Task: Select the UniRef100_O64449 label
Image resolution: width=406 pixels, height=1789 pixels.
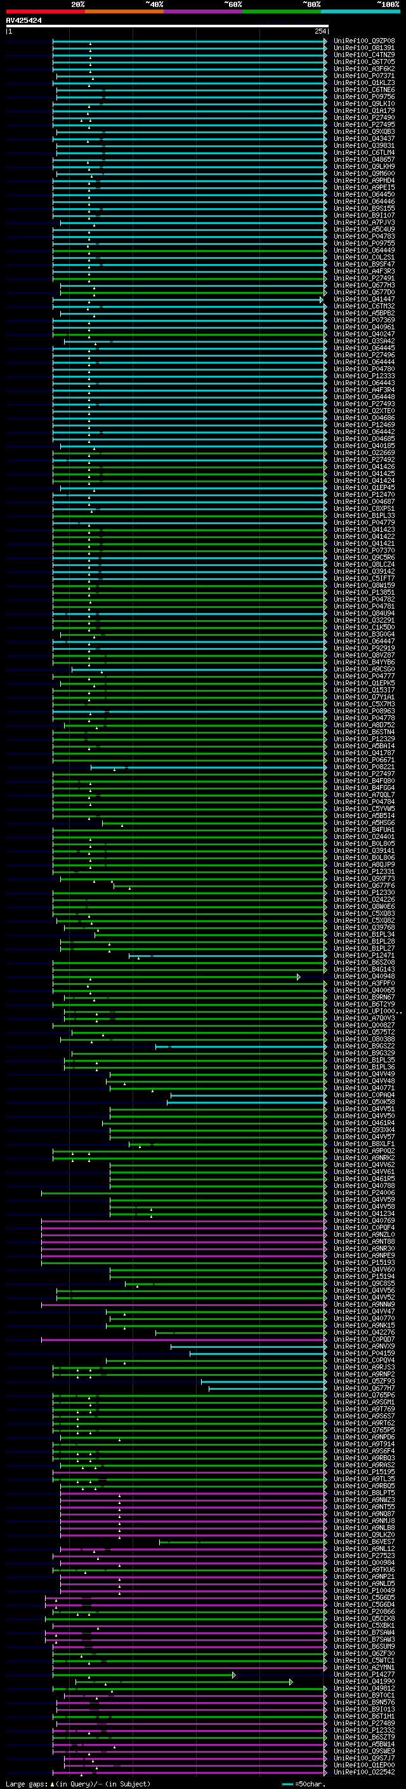Action: coord(364,250)
